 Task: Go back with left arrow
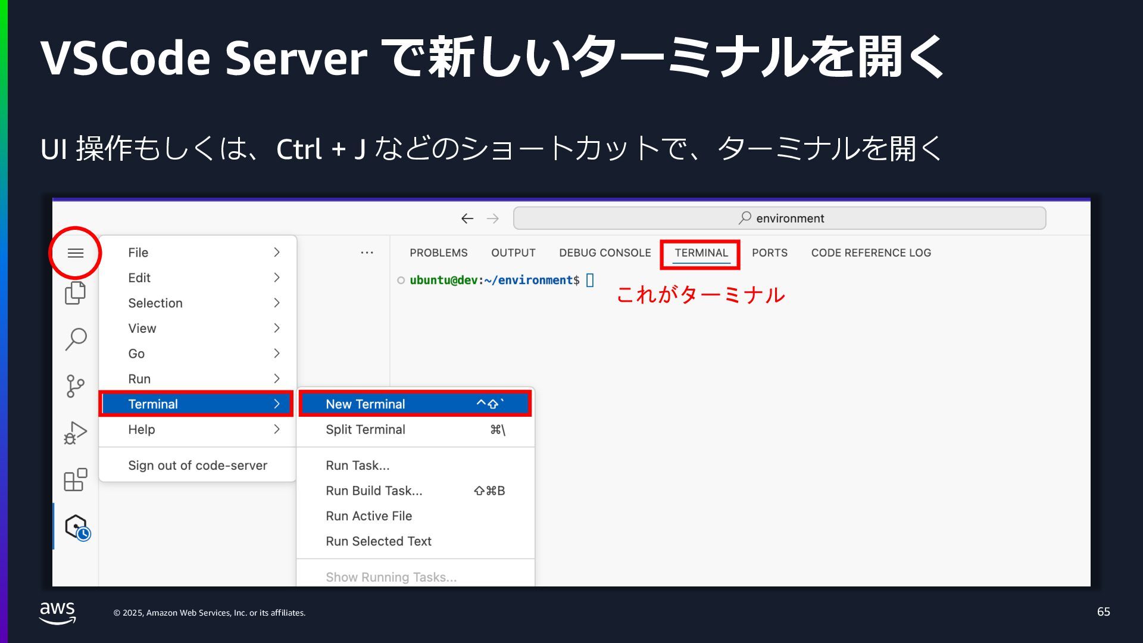(x=467, y=219)
